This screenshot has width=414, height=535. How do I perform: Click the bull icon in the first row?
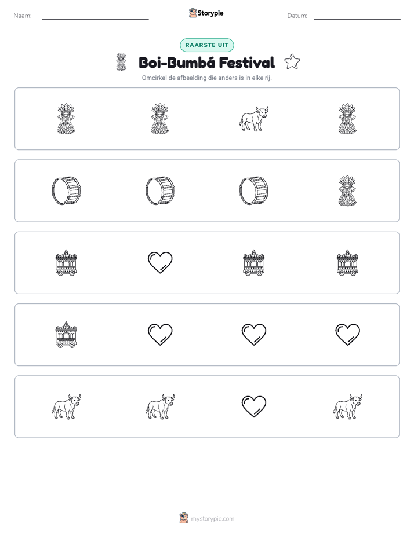[x=254, y=119]
